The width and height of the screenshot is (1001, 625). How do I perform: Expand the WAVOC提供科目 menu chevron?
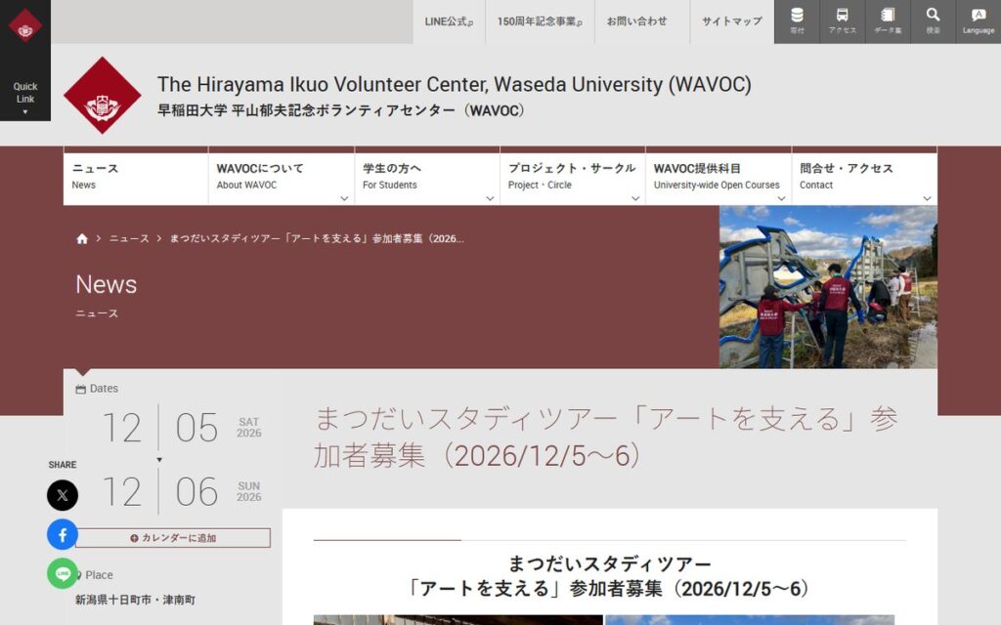(781, 198)
